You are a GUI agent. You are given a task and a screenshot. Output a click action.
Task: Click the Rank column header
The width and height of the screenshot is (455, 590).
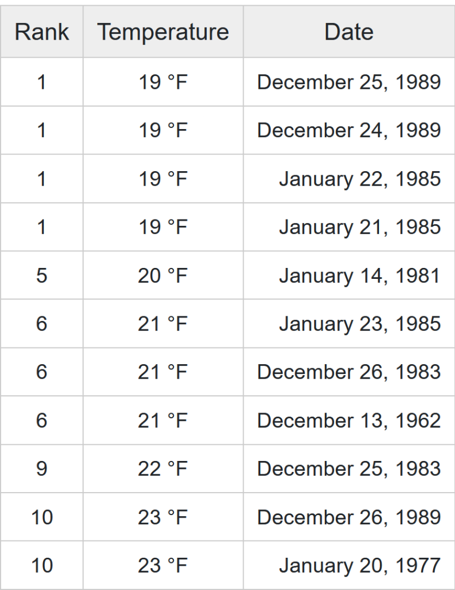tap(41, 32)
